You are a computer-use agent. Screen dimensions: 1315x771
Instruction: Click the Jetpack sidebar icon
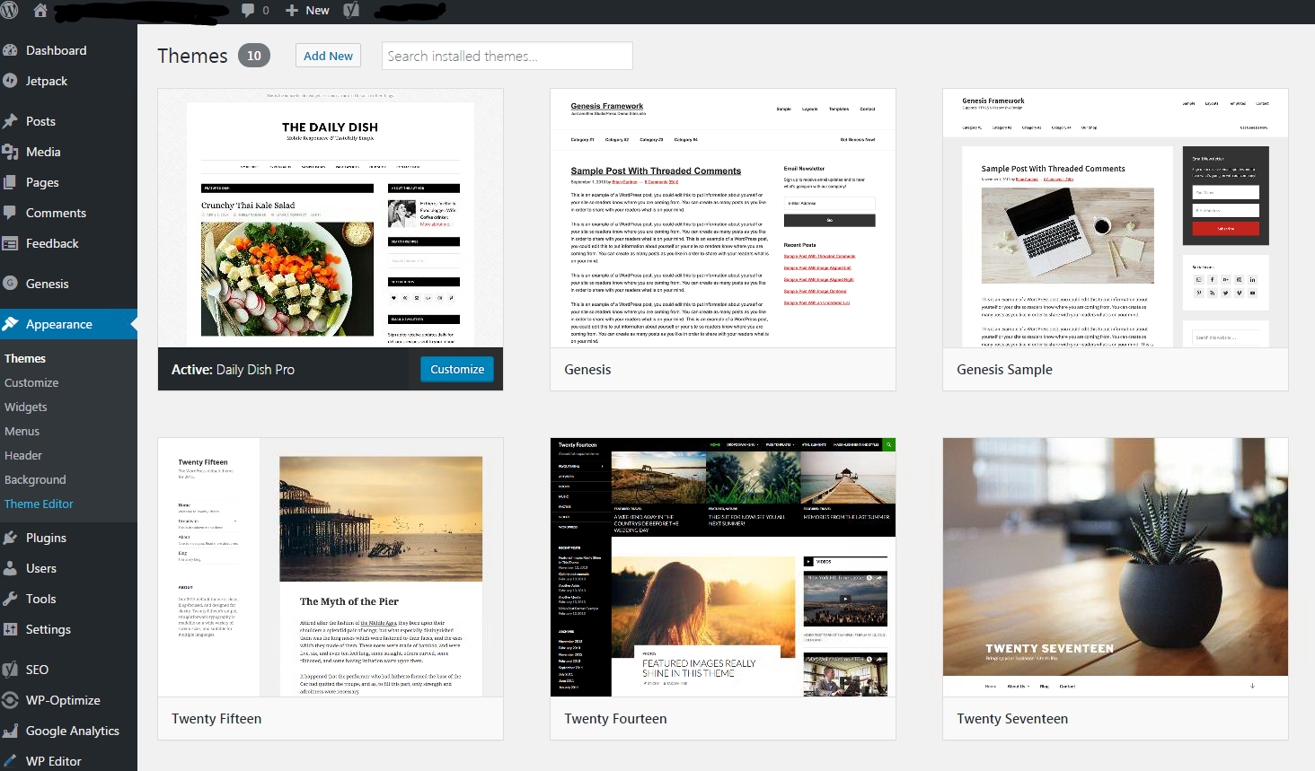click(10, 81)
